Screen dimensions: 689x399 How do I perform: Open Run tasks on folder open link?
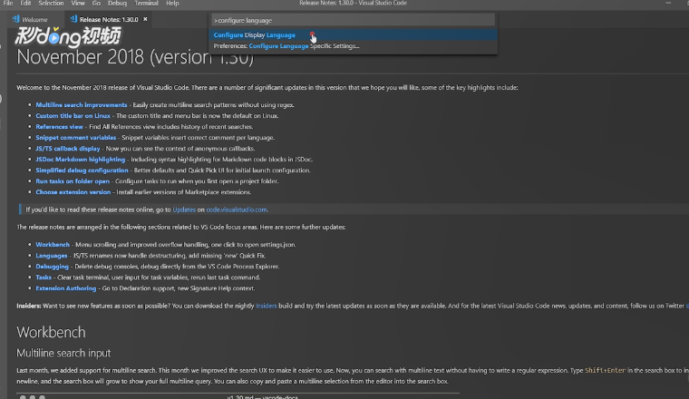(73, 181)
